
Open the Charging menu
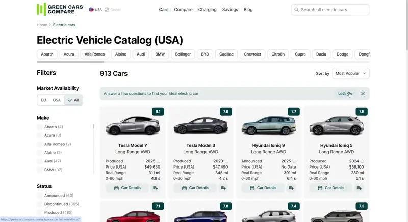(x=207, y=10)
